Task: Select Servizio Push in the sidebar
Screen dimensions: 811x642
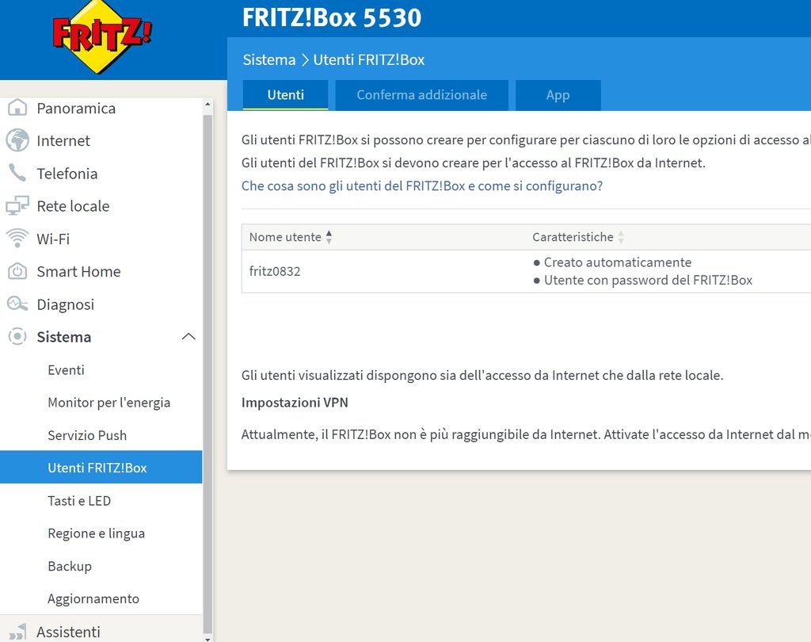Action: [87, 435]
